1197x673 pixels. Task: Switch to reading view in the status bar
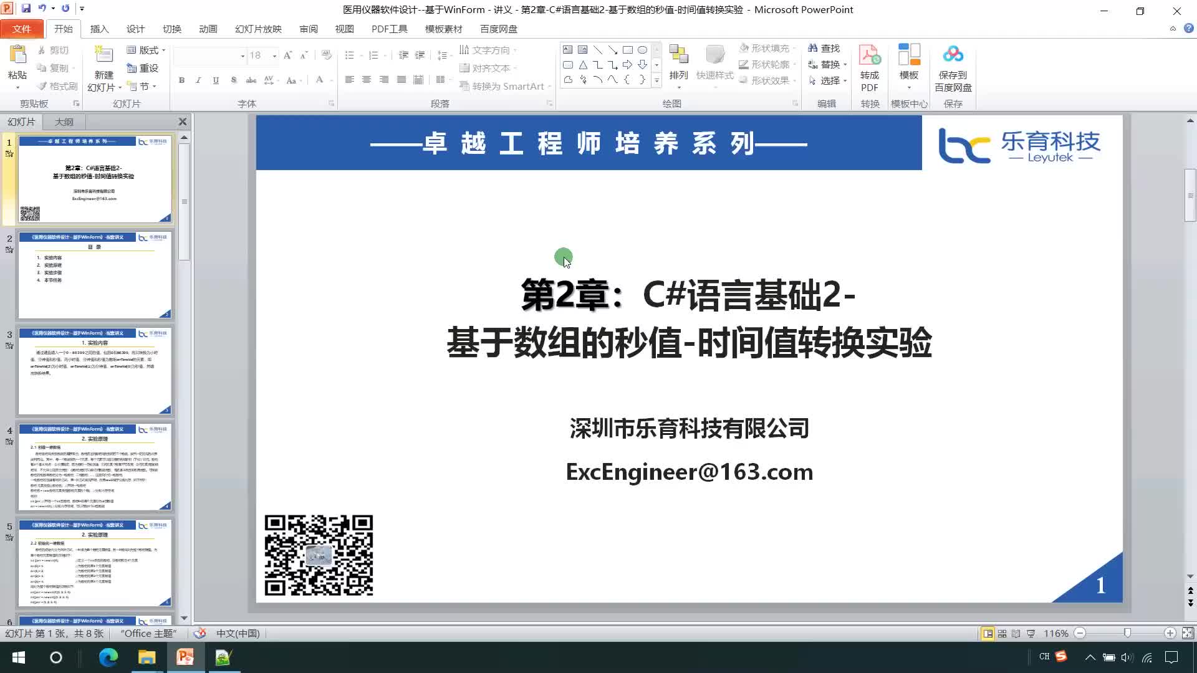(x=1016, y=633)
